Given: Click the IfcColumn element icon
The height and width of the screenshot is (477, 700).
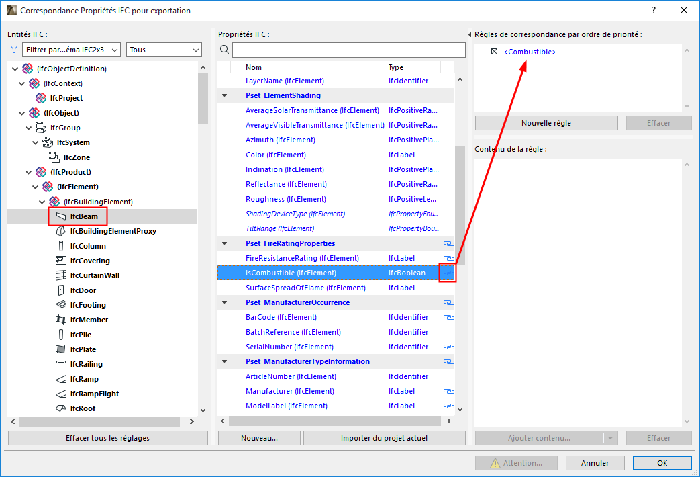Looking at the screenshot, I should click(60, 246).
